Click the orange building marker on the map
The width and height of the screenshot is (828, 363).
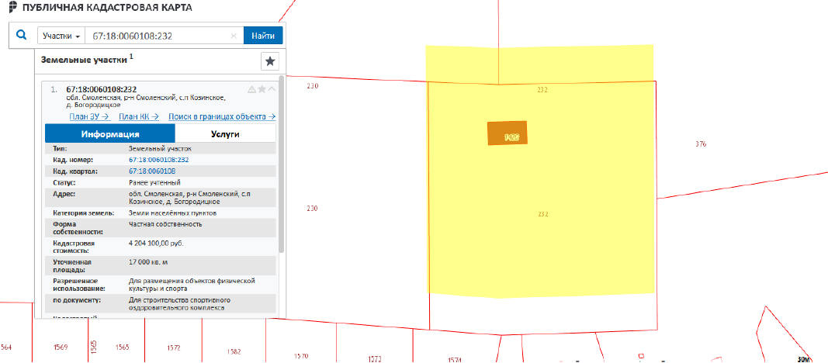pyautogui.click(x=507, y=133)
